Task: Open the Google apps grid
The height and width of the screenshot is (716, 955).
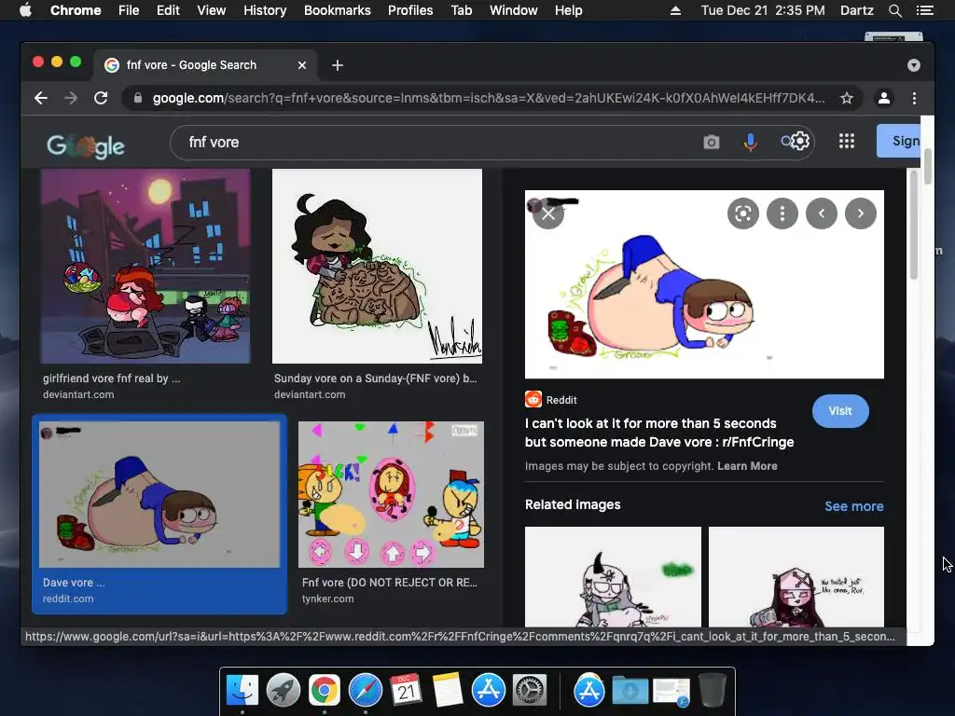Action: 847,142
